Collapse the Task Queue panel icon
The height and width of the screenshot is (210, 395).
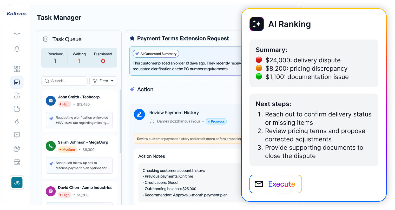[x=46, y=39]
